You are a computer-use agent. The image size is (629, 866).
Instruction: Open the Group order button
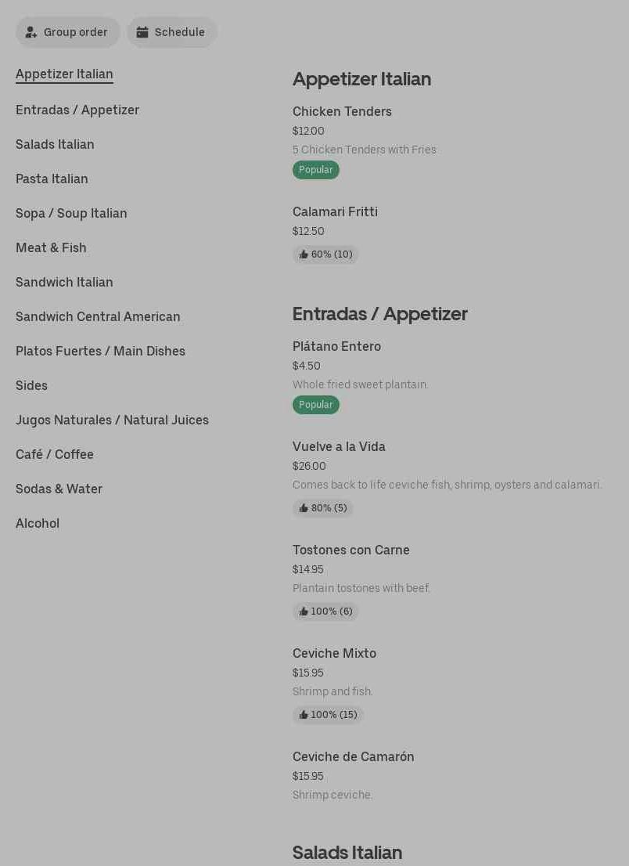(x=68, y=32)
